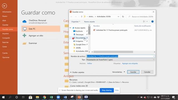Collapse folders with Ocultar carpetas

click(x=77, y=72)
